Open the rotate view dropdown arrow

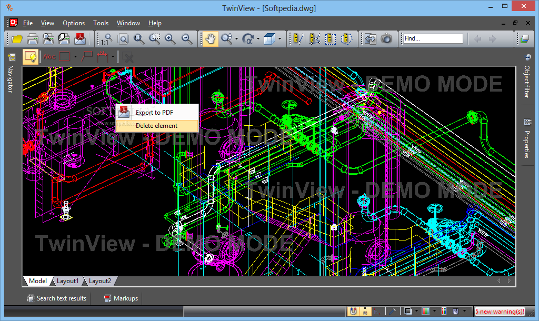tap(258, 39)
